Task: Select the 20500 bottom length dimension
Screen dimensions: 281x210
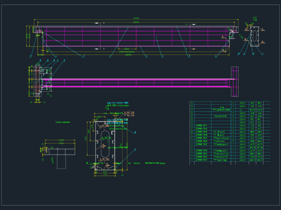Action: 128,55
